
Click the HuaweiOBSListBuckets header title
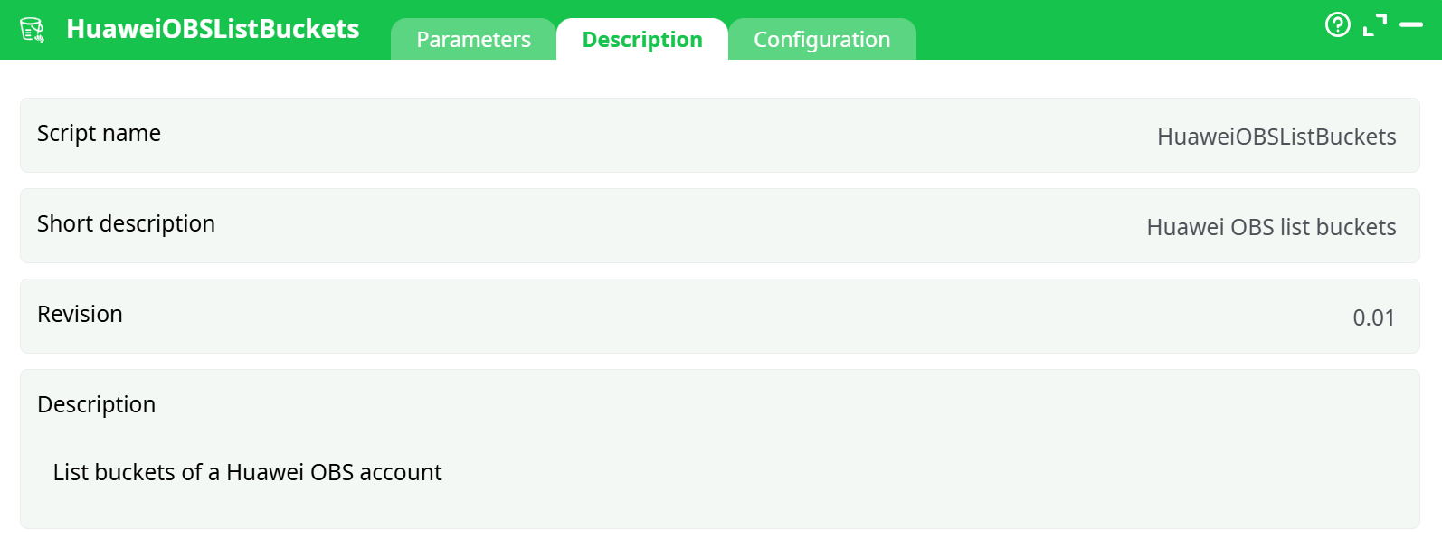coord(211,28)
